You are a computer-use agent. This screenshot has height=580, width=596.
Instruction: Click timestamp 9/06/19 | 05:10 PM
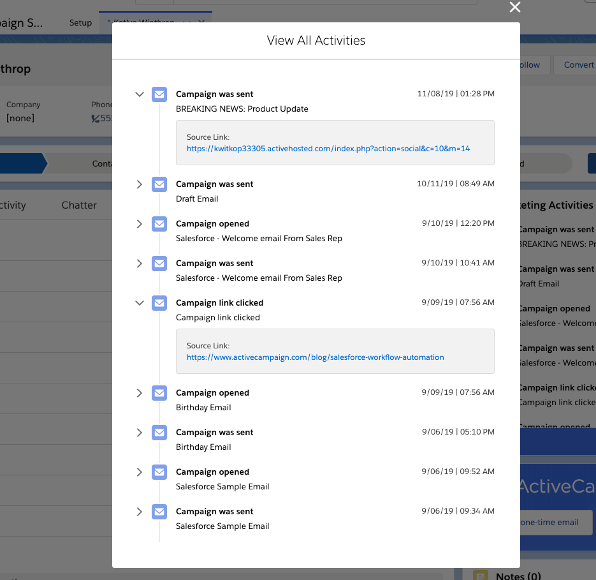[458, 431]
